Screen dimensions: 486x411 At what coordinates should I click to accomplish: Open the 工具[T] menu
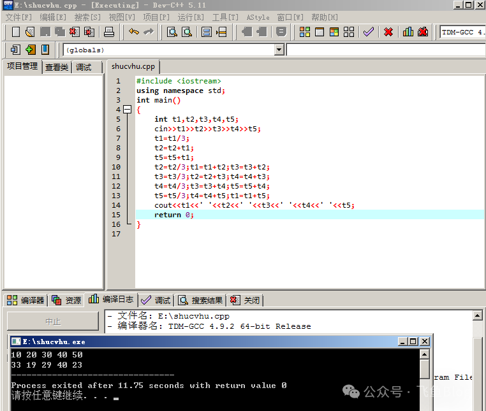[x=225, y=17]
